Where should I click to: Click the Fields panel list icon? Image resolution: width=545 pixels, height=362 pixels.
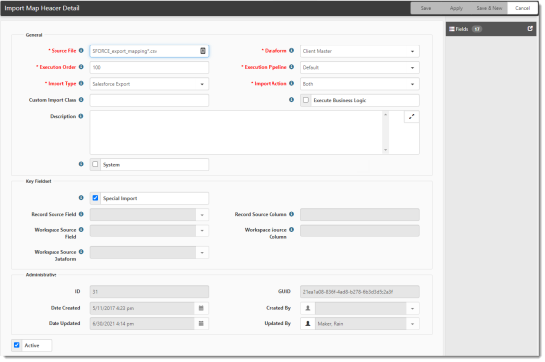(452, 29)
